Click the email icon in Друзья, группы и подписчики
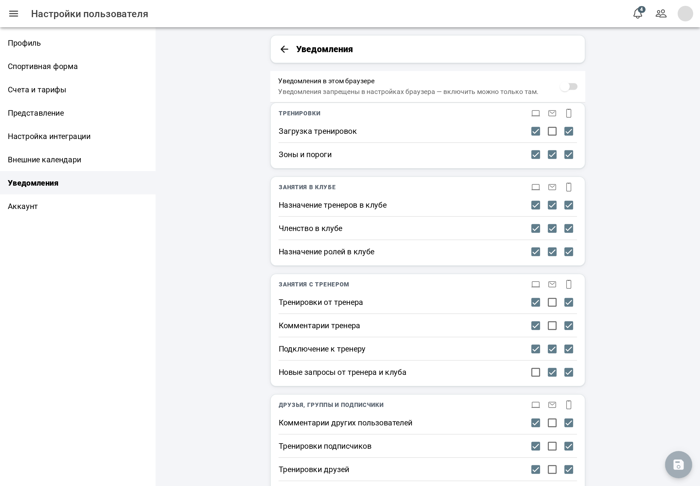 (552, 405)
